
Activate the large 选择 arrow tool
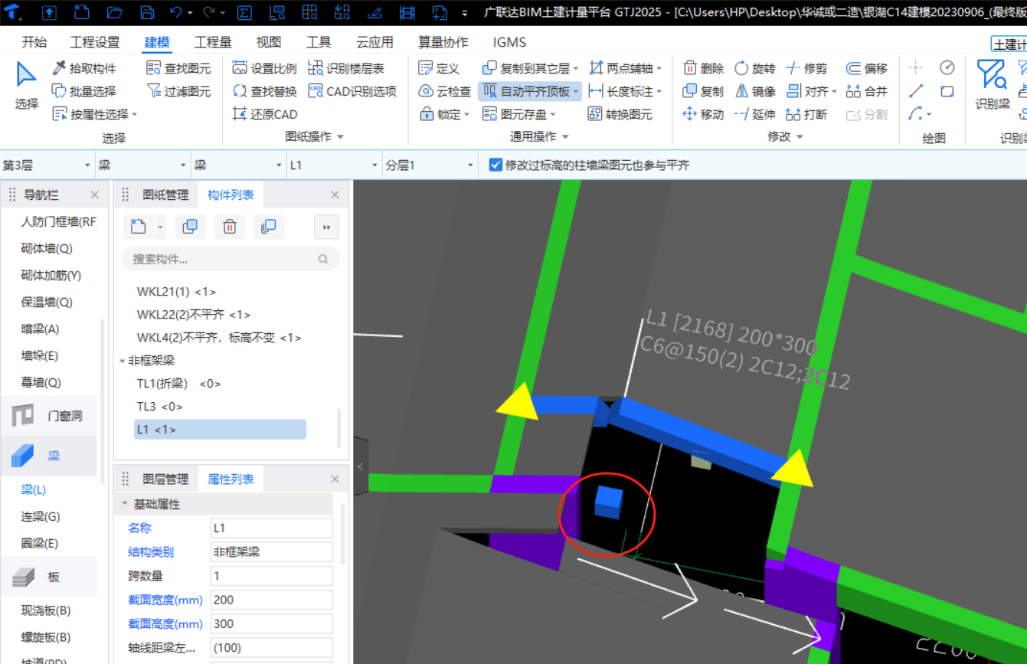click(x=27, y=86)
